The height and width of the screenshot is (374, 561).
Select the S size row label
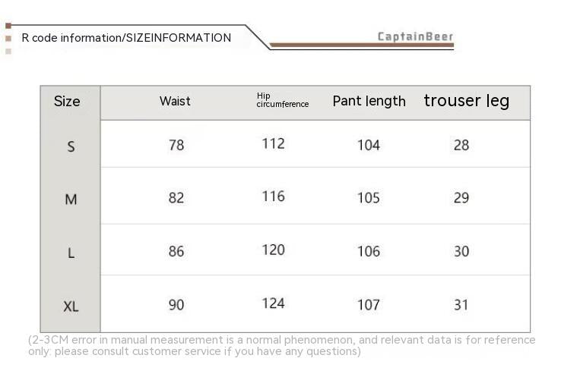click(71, 146)
